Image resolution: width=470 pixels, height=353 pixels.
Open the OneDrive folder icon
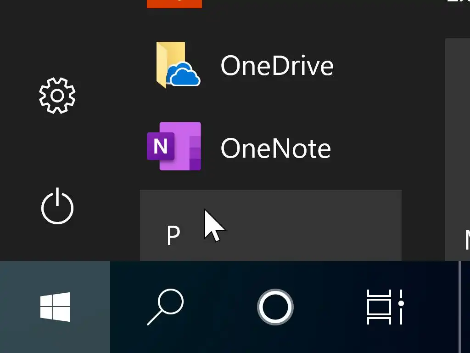(x=178, y=65)
